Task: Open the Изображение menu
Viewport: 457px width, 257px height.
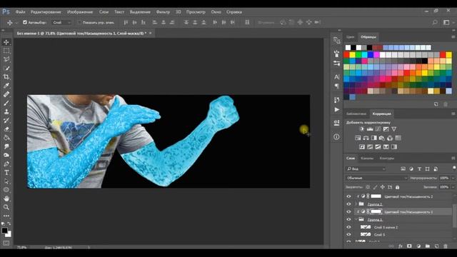Action: pos(80,12)
